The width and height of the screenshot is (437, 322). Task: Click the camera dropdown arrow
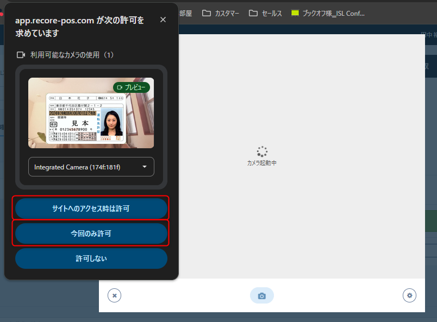145,167
